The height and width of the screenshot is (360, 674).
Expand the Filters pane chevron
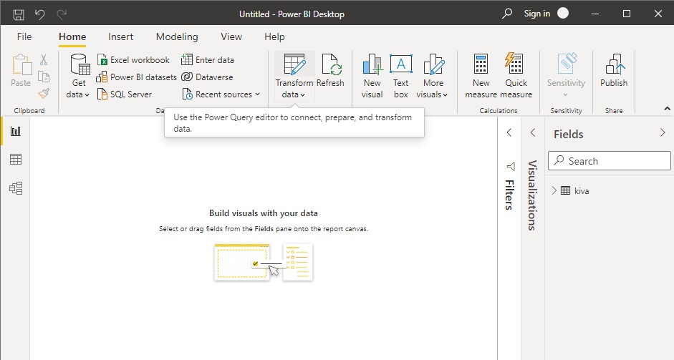click(509, 132)
